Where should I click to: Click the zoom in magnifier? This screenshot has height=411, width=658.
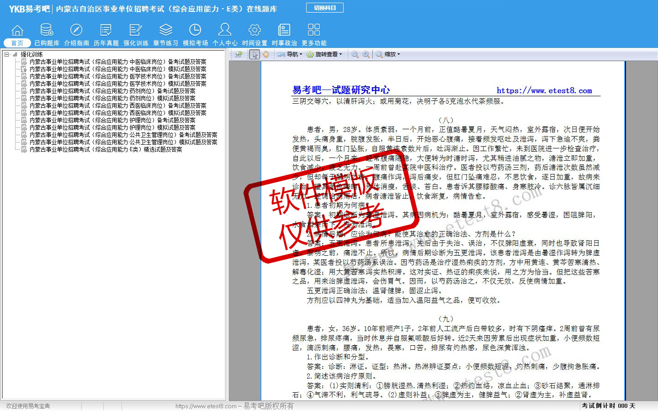366,54
